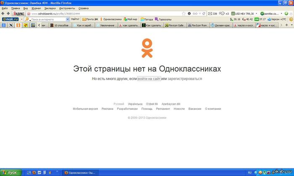Click the green 37.17 rate indicator

point(260,19)
